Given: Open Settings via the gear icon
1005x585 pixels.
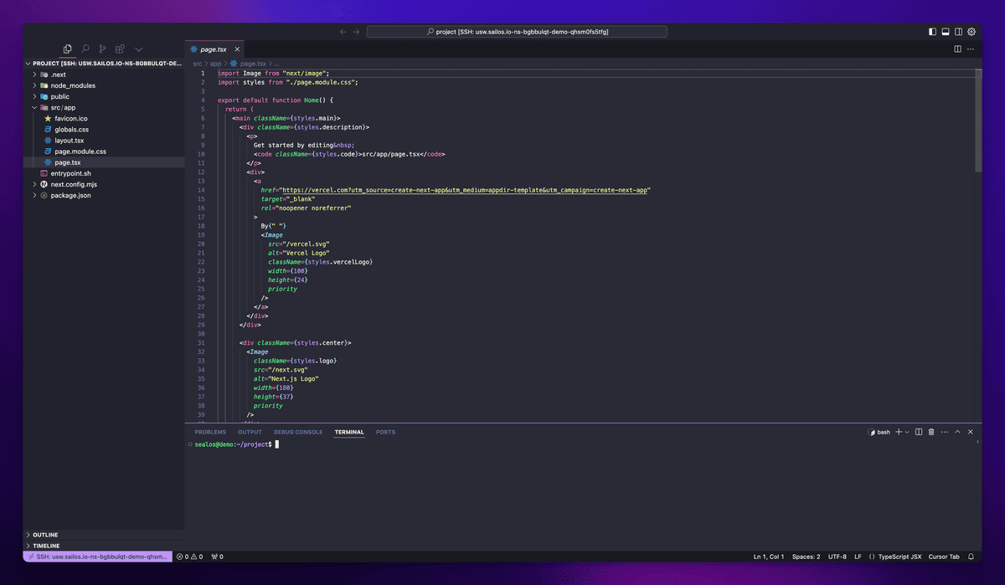Looking at the screenshot, I should tap(971, 31).
